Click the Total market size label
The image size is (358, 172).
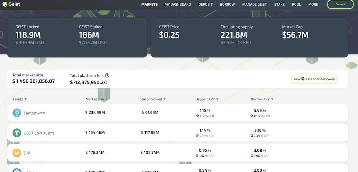[x=28, y=75]
